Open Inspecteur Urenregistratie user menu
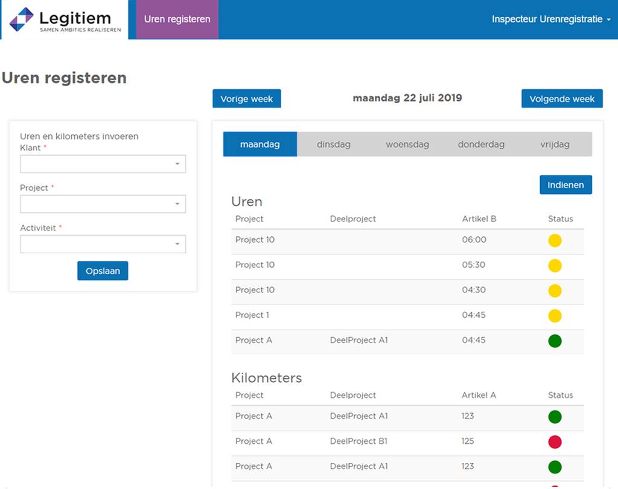This screenshot has height=489, width=618. 551,19
